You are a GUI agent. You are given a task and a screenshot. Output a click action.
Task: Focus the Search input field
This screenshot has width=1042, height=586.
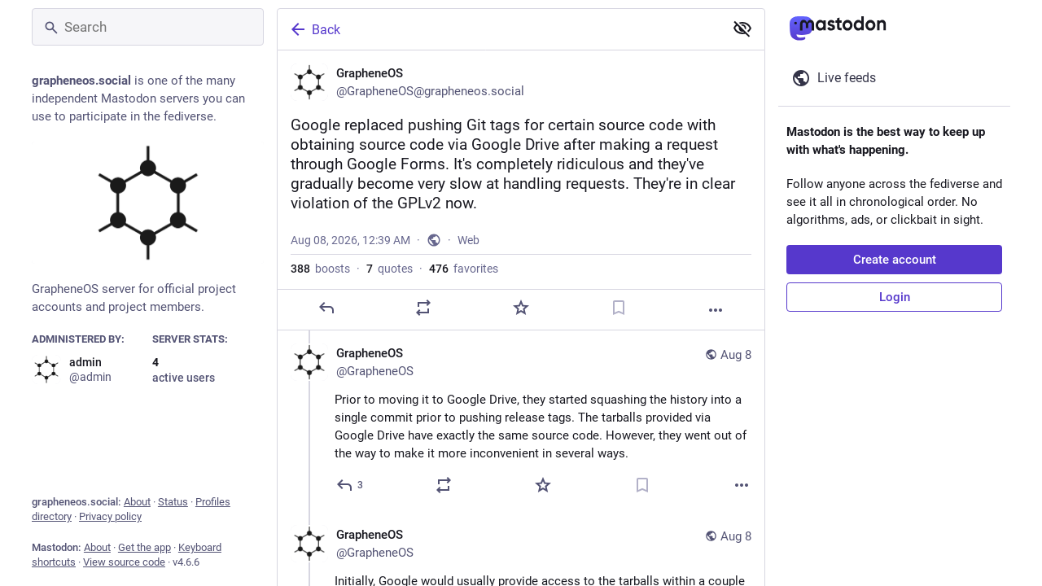[x=147, y=27]
